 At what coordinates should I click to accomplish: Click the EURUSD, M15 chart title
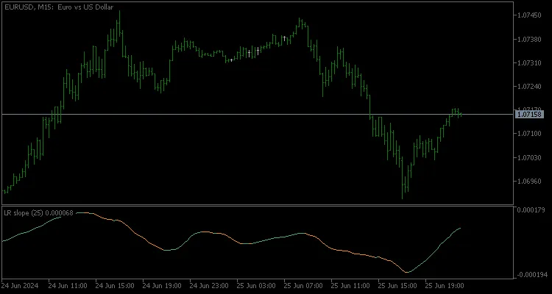click(x=59, y=7)
